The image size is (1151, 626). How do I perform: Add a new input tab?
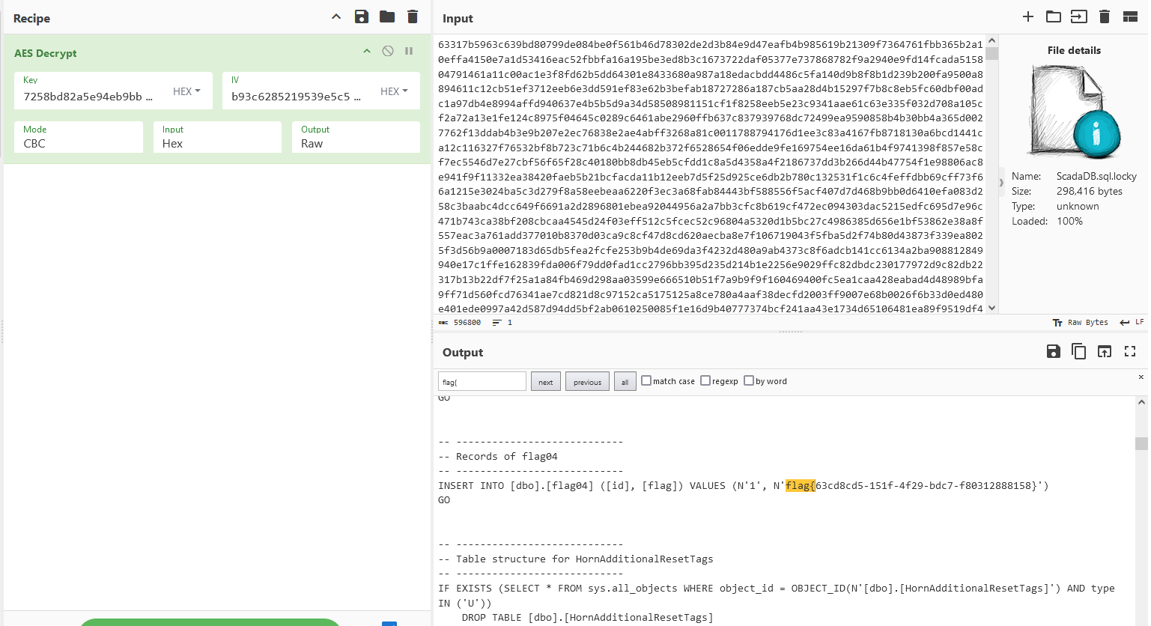coord(1028,16)
